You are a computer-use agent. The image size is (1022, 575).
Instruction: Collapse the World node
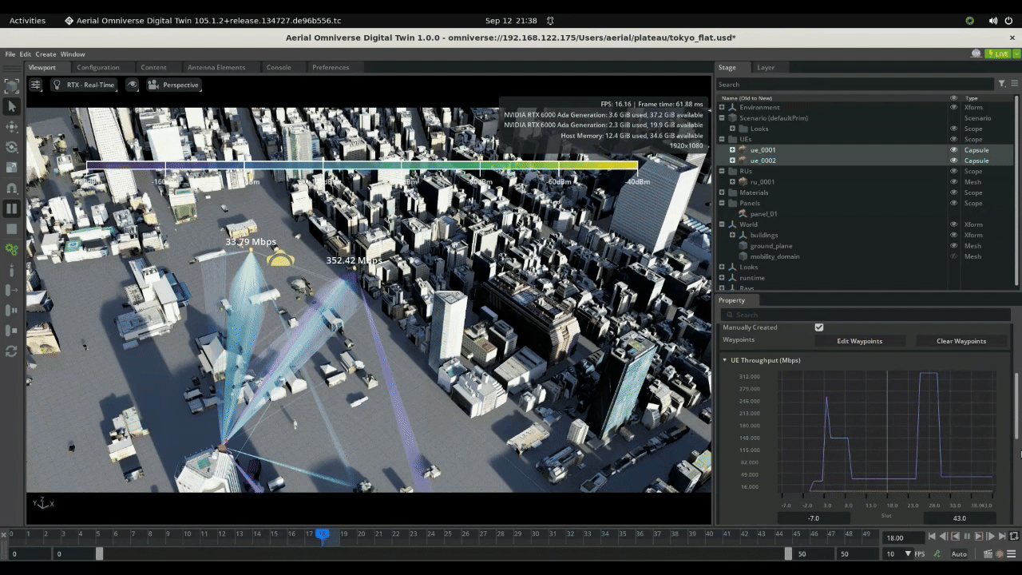(722, 224)
